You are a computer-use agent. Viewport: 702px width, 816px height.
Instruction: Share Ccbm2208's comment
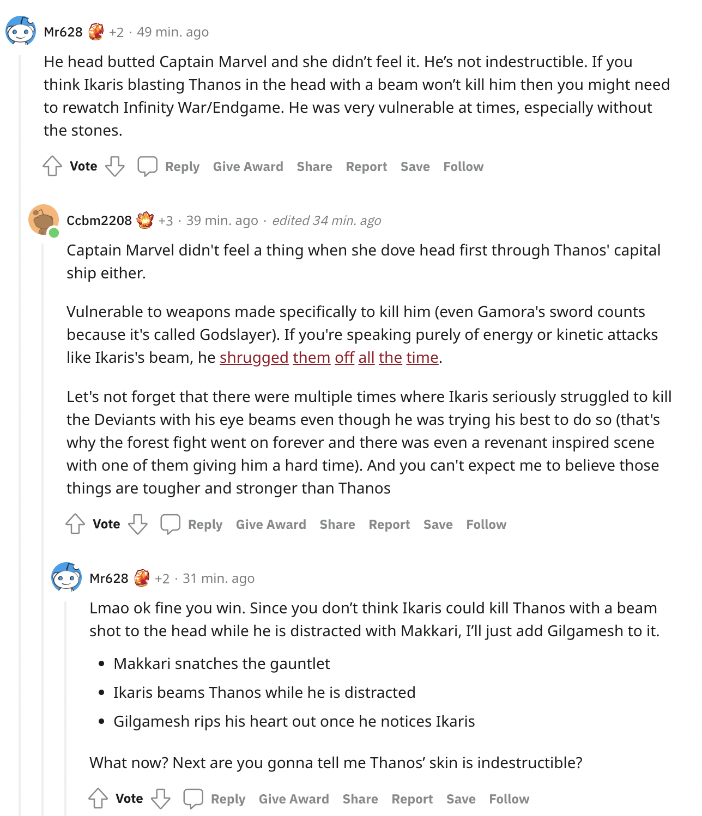[337, 525]
